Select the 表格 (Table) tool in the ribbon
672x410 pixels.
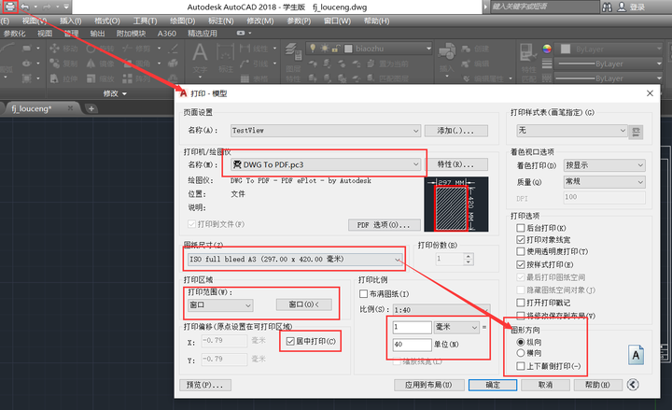254,78
